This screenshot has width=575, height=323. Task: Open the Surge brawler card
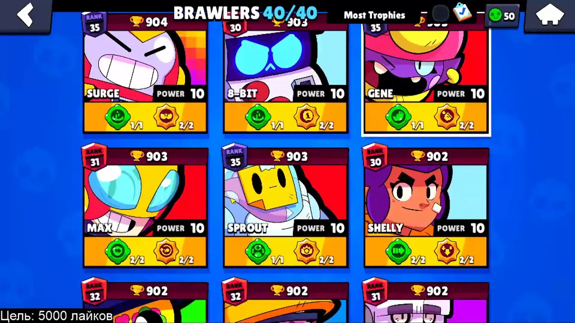pyautogui.click(x=146, y=74)
